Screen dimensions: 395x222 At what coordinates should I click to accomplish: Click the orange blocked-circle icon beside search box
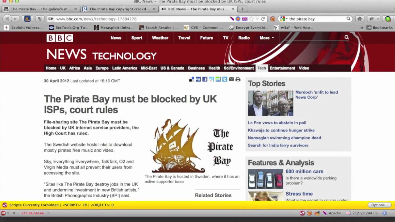tap(272, 19)
